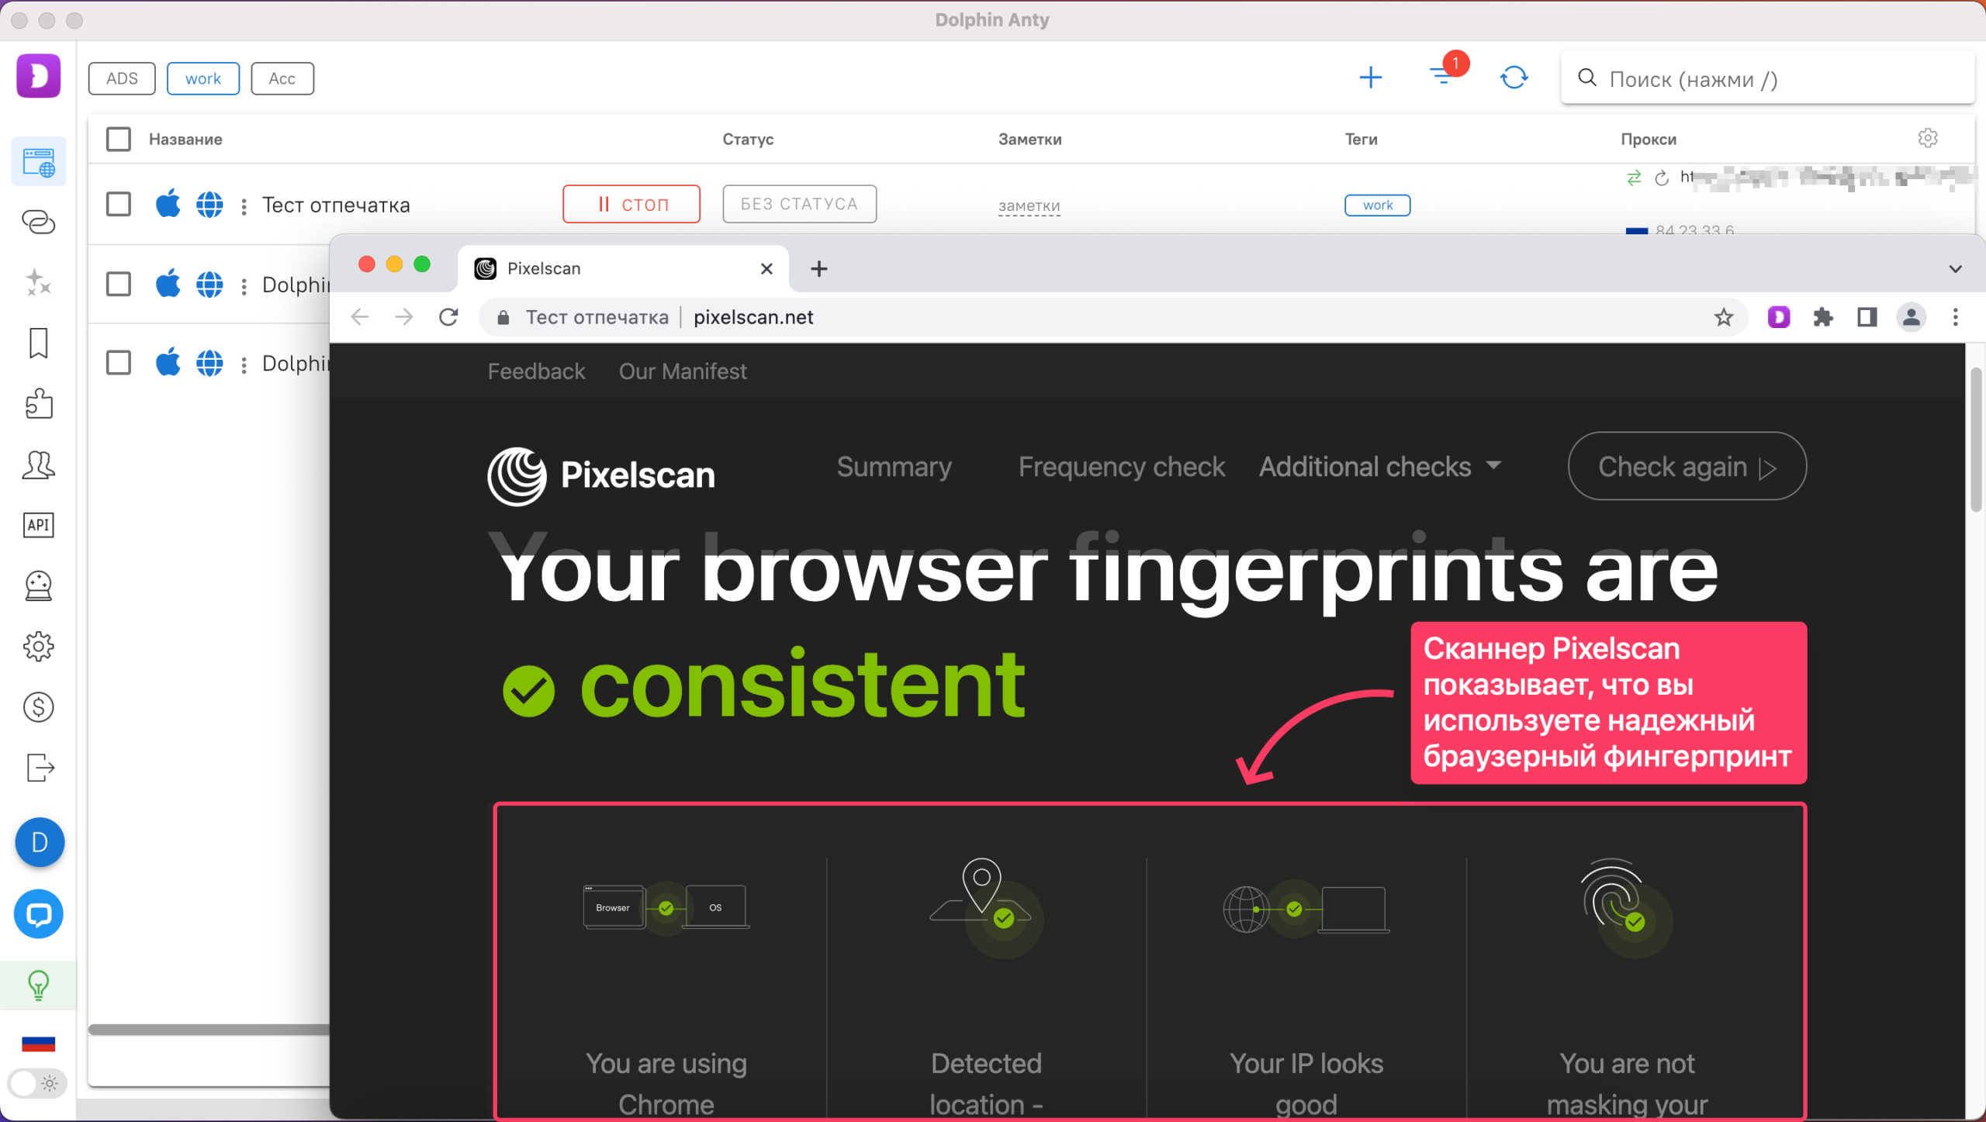Image resolution: width=1986 pixels, height=1122 pixels.
Task: Click the blue plus create profile icon
Action: coord(1371,78)
